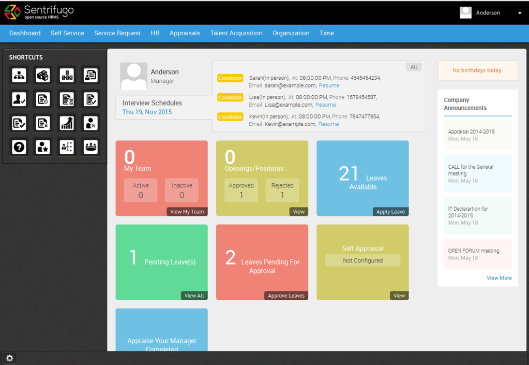529x365 pixels.
Task: Open the document with clock shortcut
Action: click(43, 99)
